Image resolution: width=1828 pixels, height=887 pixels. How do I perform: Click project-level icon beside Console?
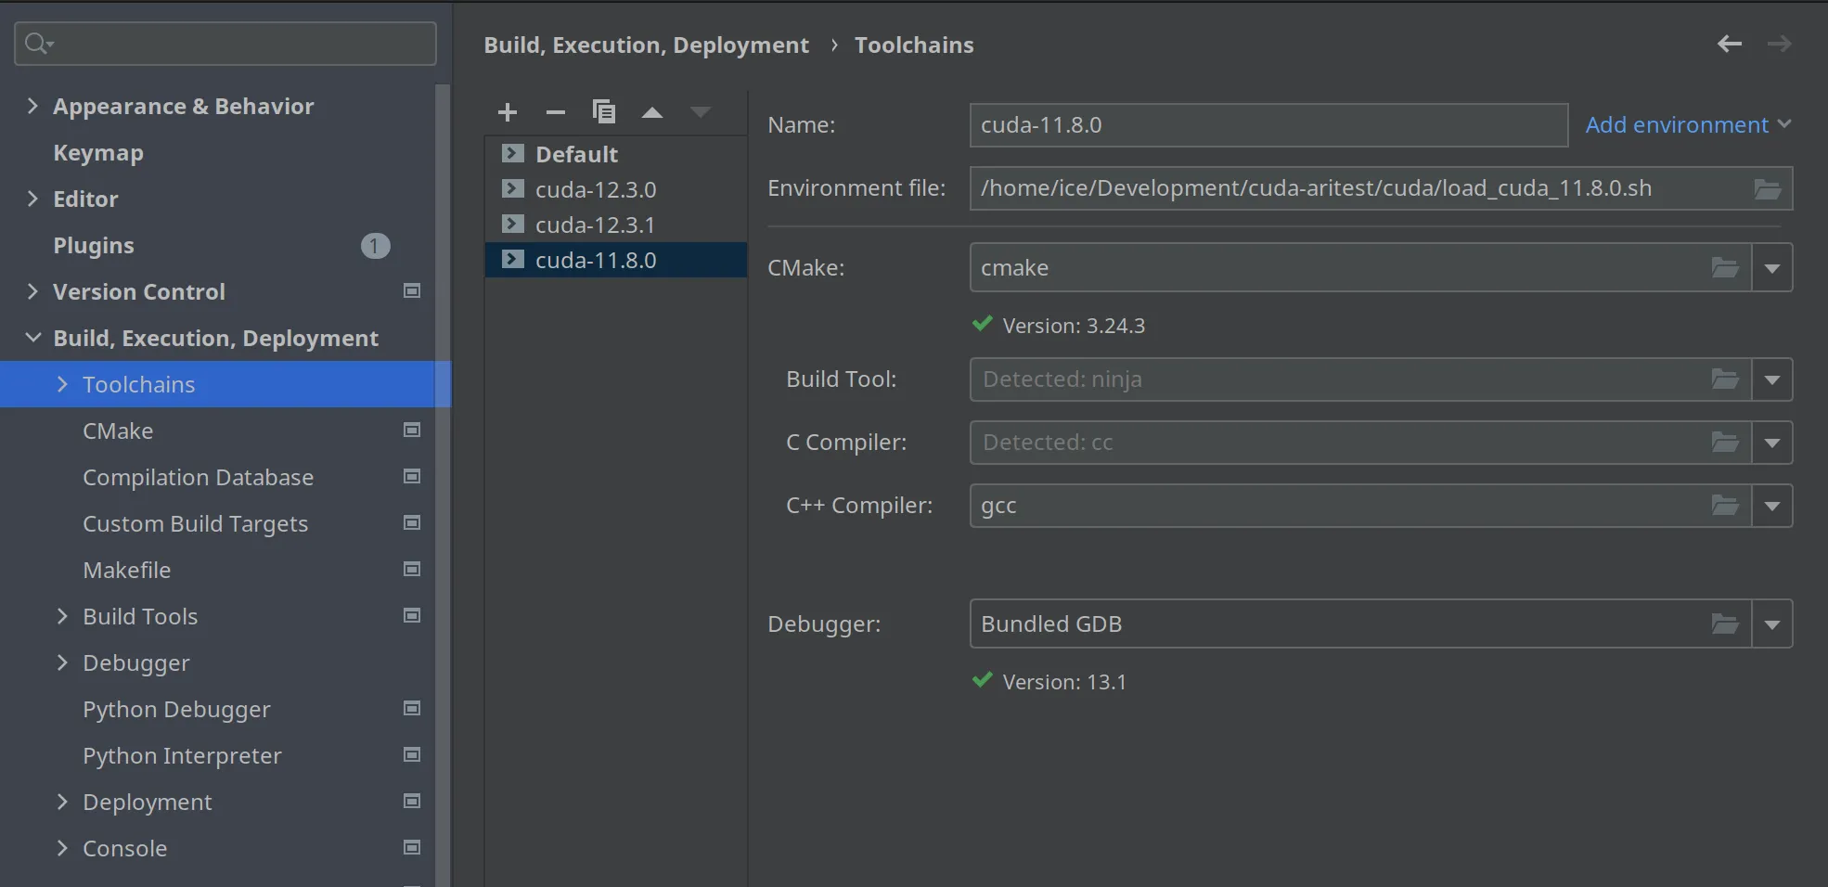coord(412,848)
